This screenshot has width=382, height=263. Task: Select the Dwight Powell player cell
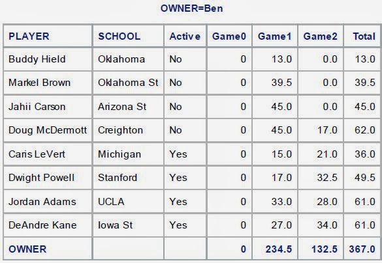pyautogui.click(x=48, y=178)
